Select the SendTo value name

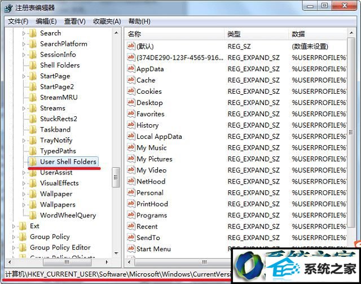[148, 238]
